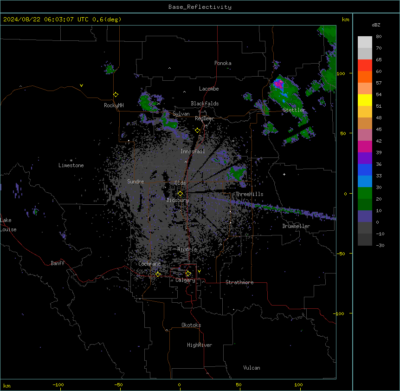Click the magenta storm core northwest of Stettler

point(278,84)
